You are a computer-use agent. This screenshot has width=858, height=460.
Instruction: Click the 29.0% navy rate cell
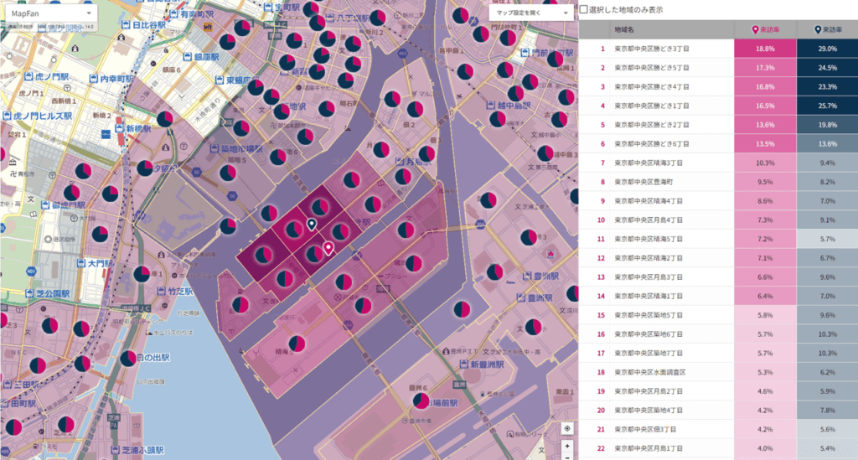point(827,49)
